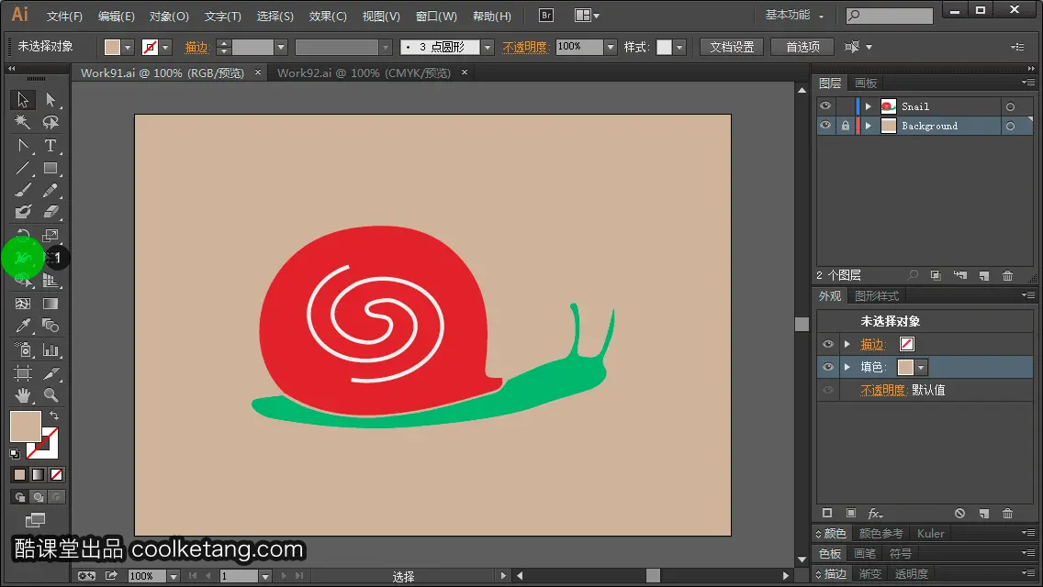Open the 基本功能 workspace dropdown
The image size is (1043, 587).
[795, 15]
